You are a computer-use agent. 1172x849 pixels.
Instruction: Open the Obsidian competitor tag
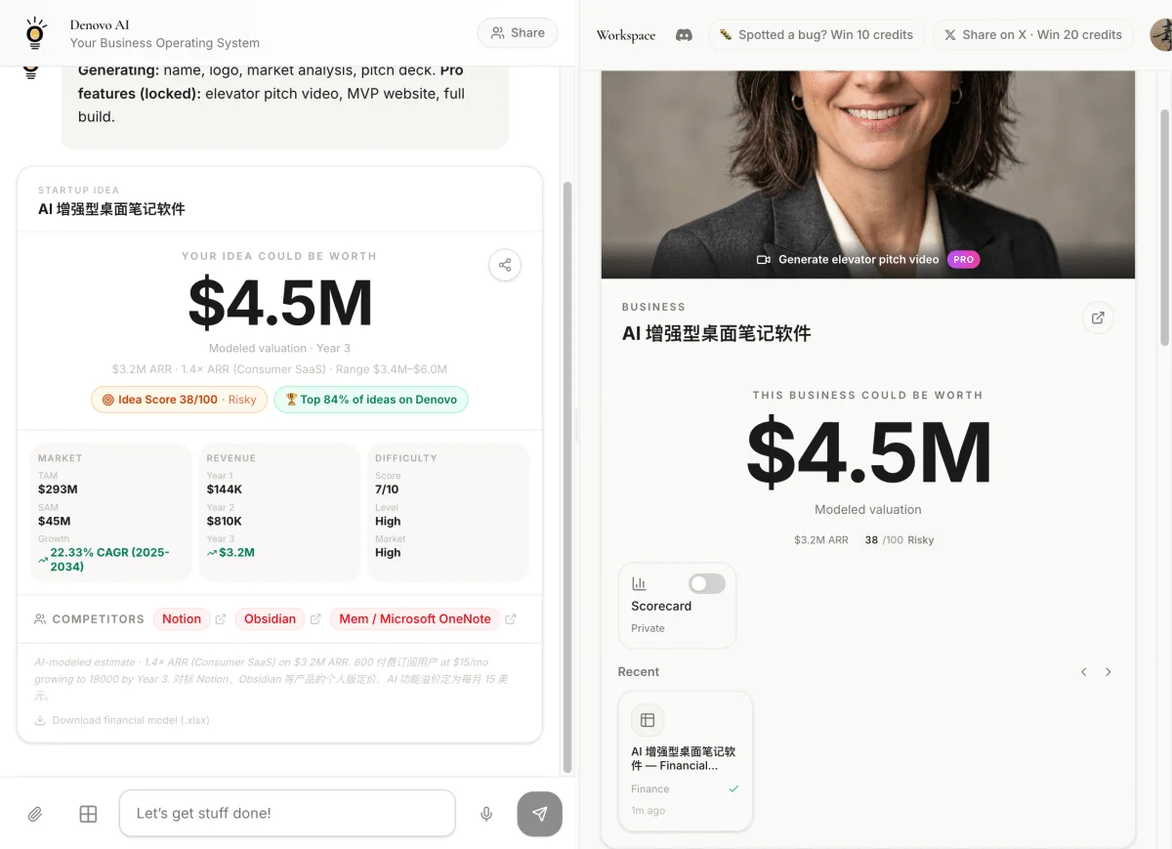click(x=270, y=618)
